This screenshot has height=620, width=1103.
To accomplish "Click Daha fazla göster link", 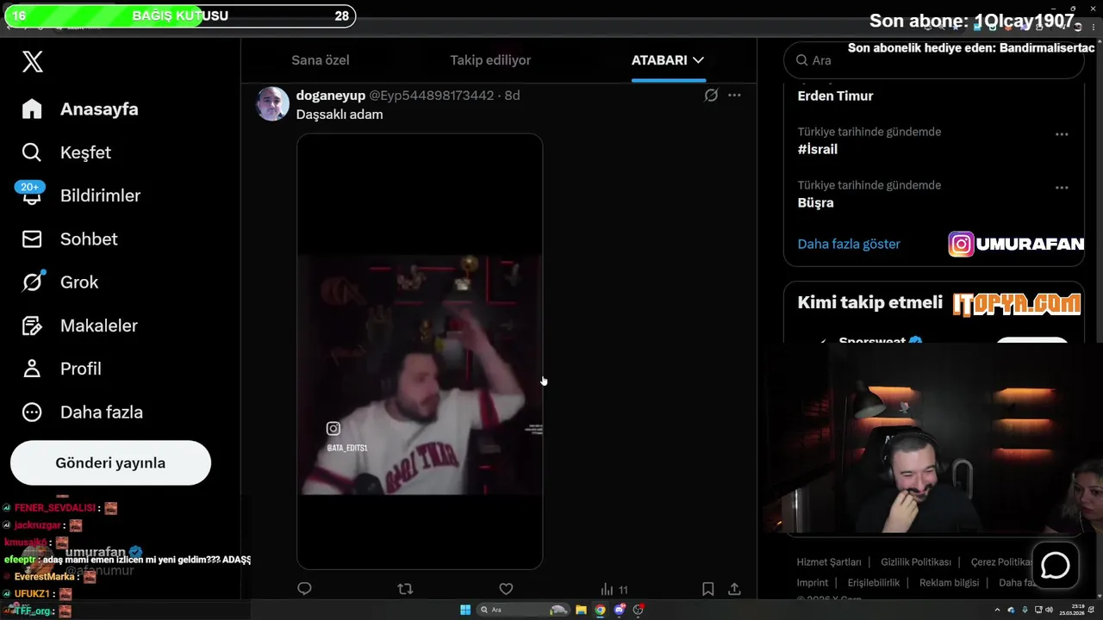I will (849, 244).
